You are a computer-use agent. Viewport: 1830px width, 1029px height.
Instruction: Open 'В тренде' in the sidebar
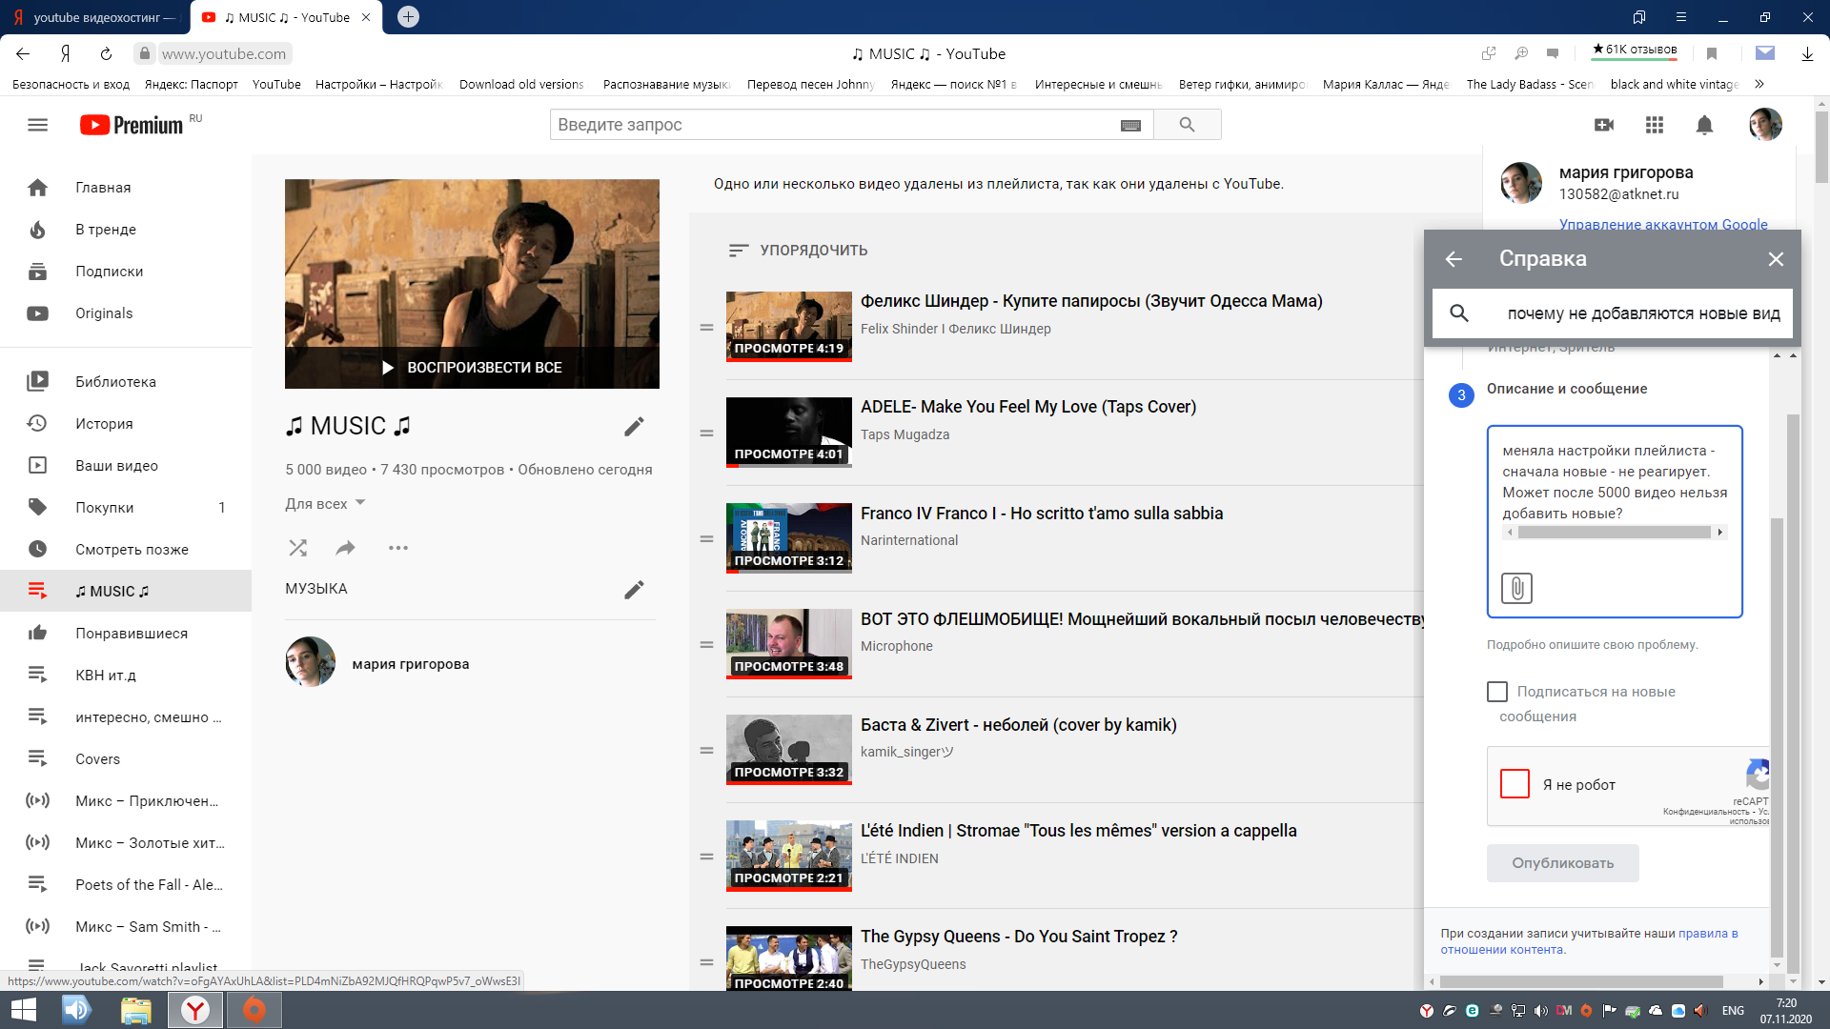[126, 230]
